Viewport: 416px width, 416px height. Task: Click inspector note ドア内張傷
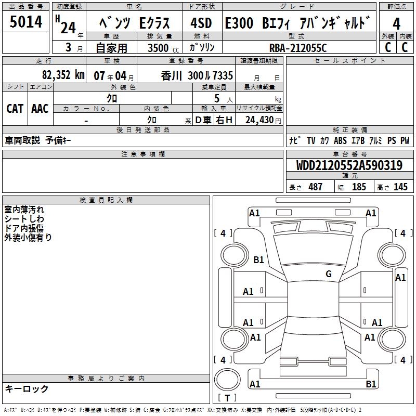[24, 228]
